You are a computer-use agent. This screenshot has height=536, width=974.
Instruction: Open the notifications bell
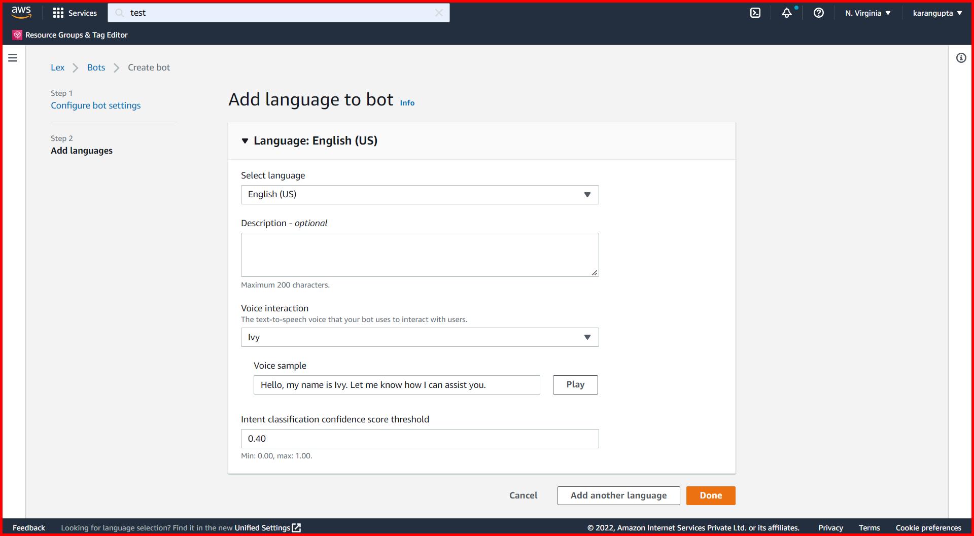[787, 13]
